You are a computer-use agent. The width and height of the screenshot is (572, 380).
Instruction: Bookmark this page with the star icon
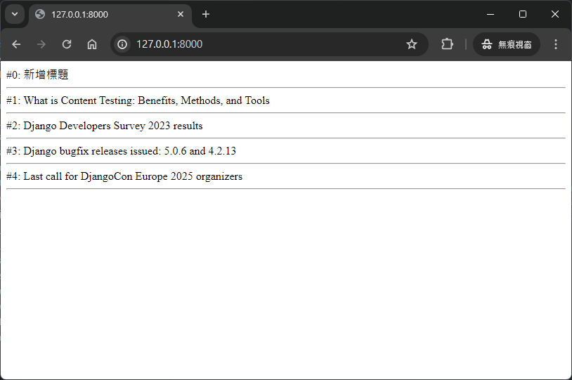pyautogui.click(x=412, y=44)
